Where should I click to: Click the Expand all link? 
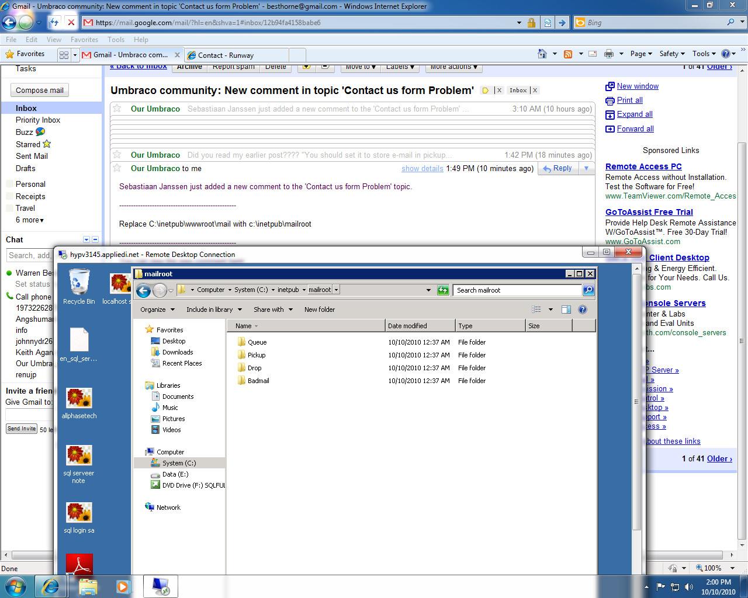pos(635,114)
